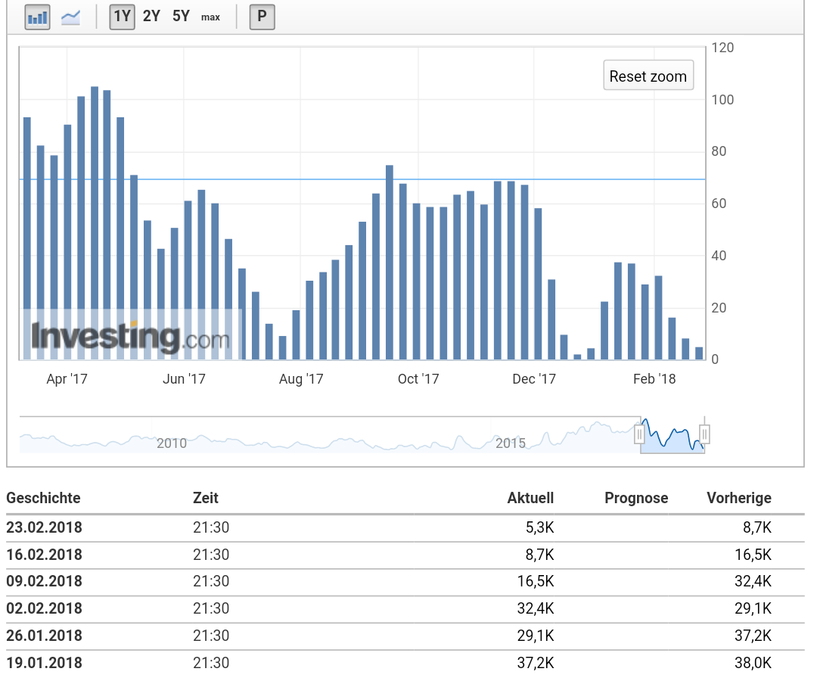
Task: Click the right navigator range handle
Action: [x=704, y=434]
